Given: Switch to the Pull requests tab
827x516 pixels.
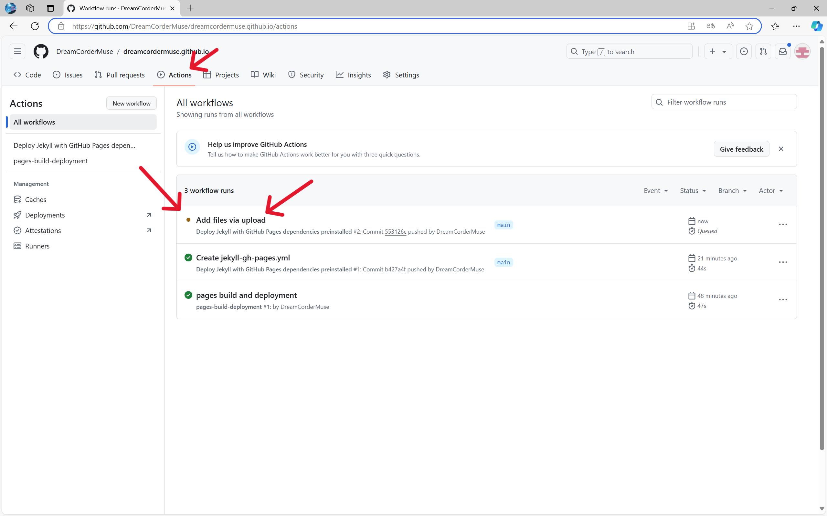Looking at the screenshot, I should pyautogui.click(x=120, y=75).
